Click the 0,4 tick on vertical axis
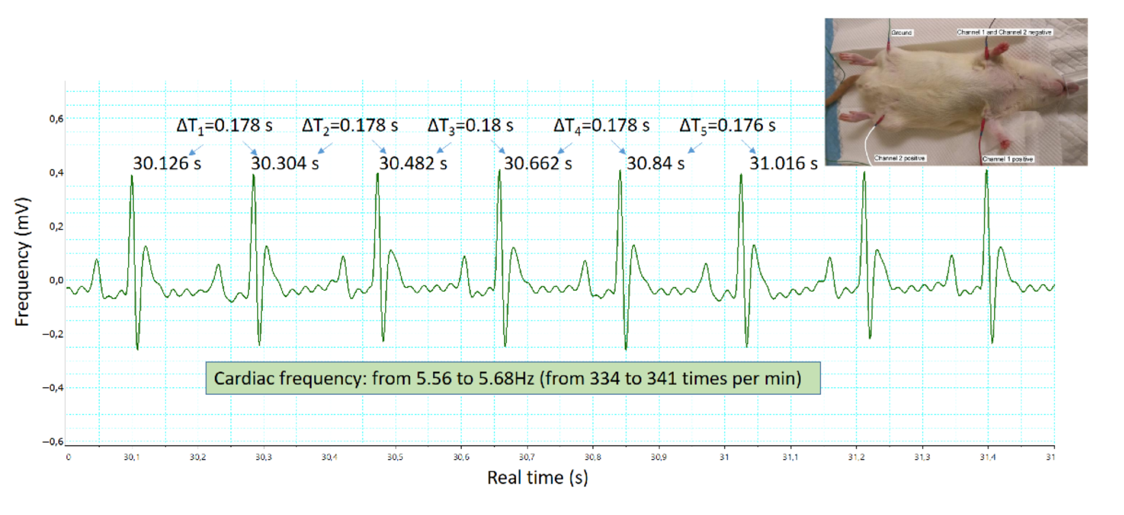1124x515 pixels. [x=56, y=173]
